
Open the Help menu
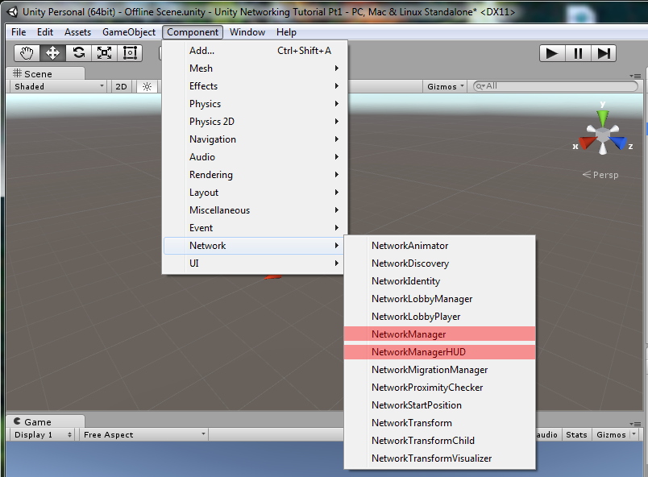[x=286, y=32]
